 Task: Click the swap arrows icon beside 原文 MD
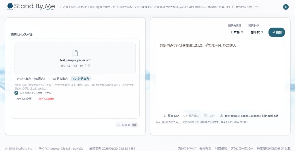click(x=164, y=116)
